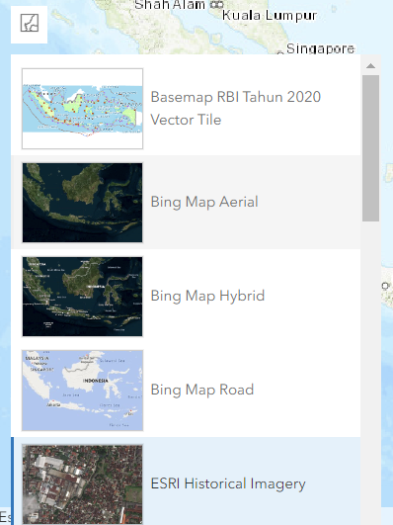The image size is (393, 525).
Task: Choose the Bing Map Aerial thumbnail
Action: coord(82,203)
